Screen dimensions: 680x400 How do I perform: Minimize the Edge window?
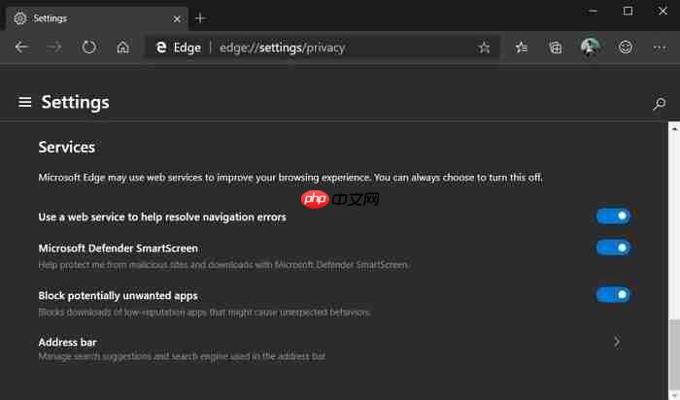(593, 11)
